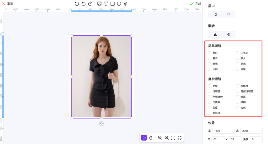Select the Text tool
The height and width of the screenshot is (144, 268).
[106, 4]
